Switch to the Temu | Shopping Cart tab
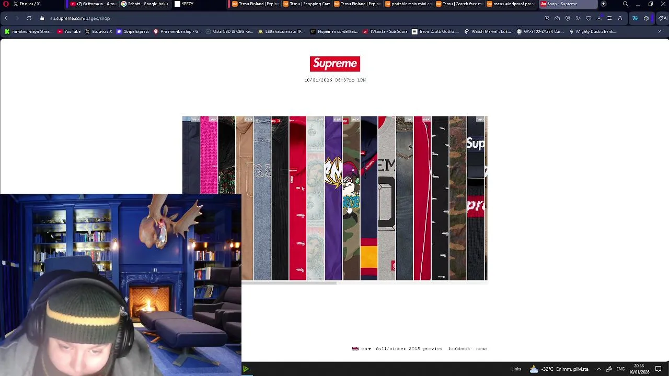 pyautogui.click(x=306, y=4)
